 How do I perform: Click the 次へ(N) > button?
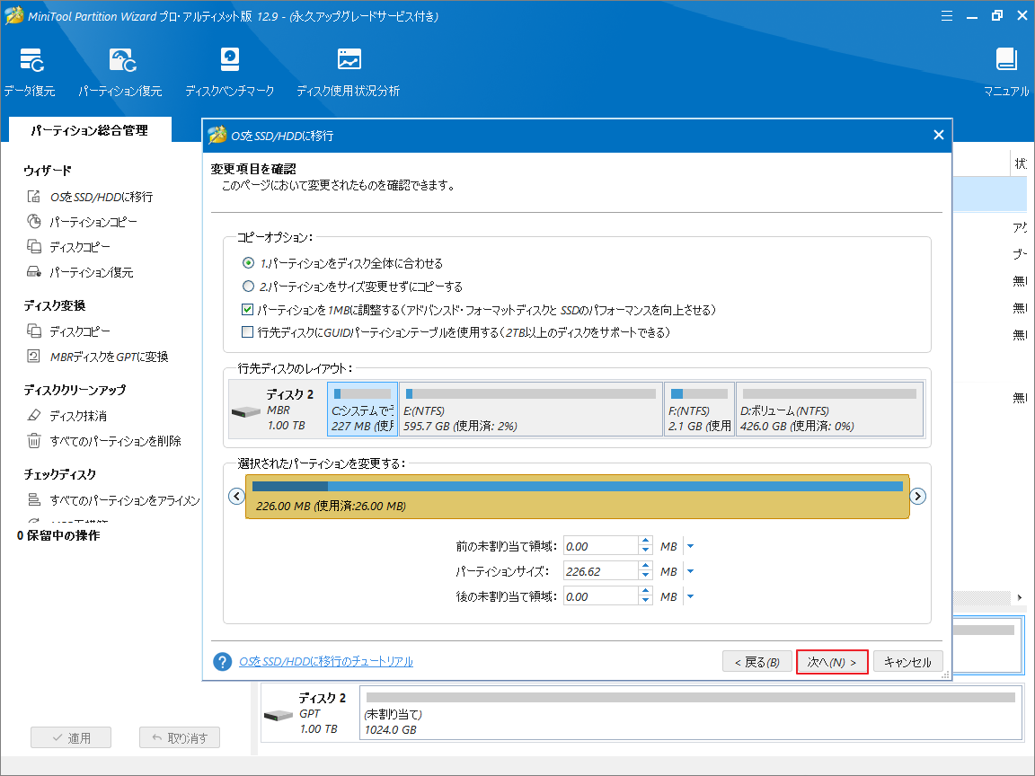[x=832, y=662]
